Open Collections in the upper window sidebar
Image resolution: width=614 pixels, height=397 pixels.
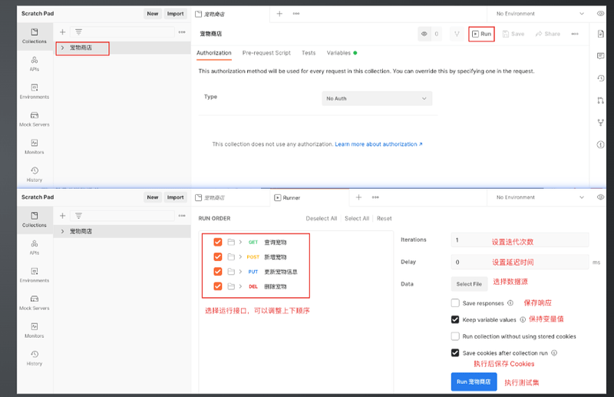pyautogui.click(x=35, y=36)
